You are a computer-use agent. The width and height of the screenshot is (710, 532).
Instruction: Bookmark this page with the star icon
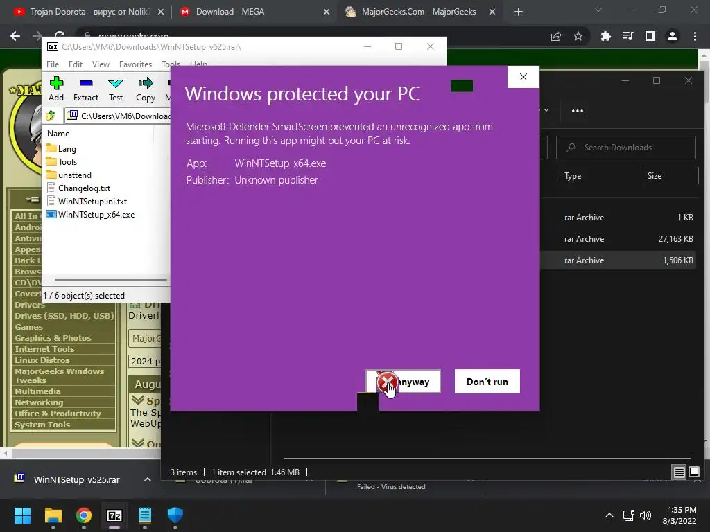(x=578, y=36)
